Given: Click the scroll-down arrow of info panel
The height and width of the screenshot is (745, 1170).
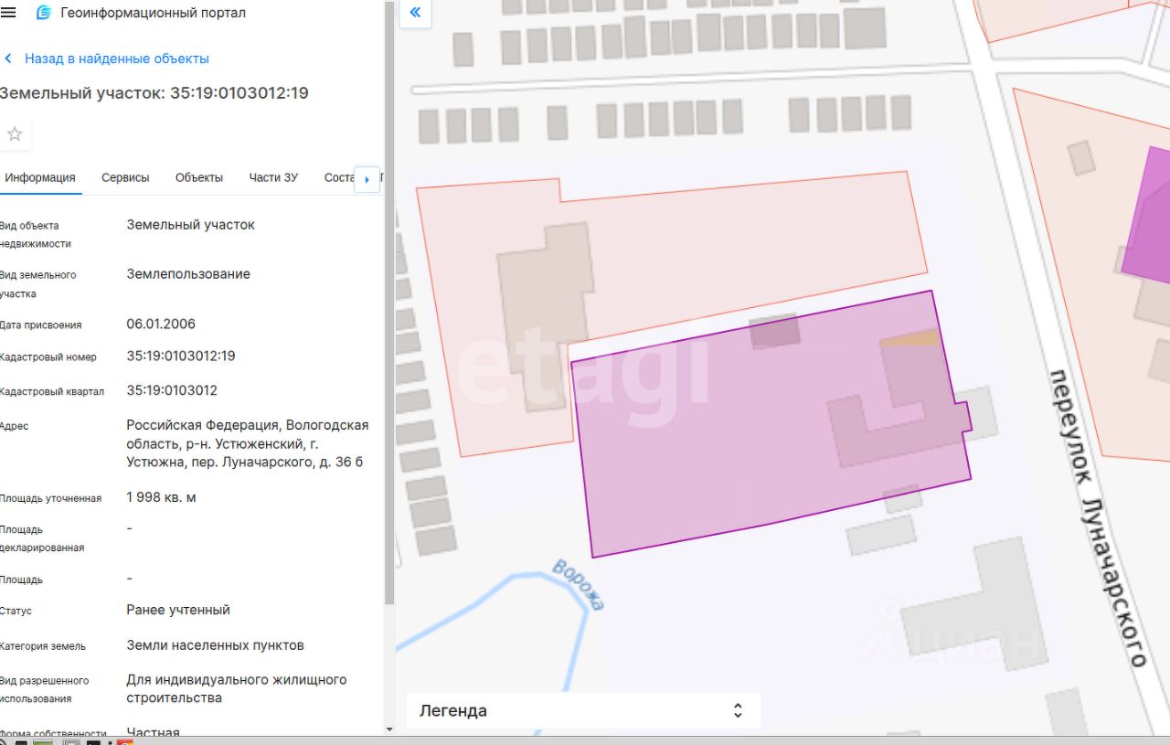Looking at the screenshot, I should 390,729.
